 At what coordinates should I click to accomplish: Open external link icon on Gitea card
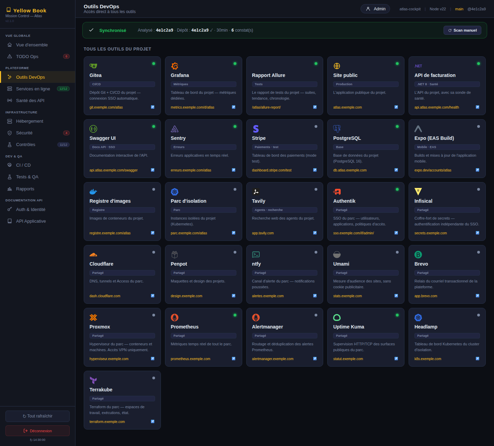tap(153, 107)
